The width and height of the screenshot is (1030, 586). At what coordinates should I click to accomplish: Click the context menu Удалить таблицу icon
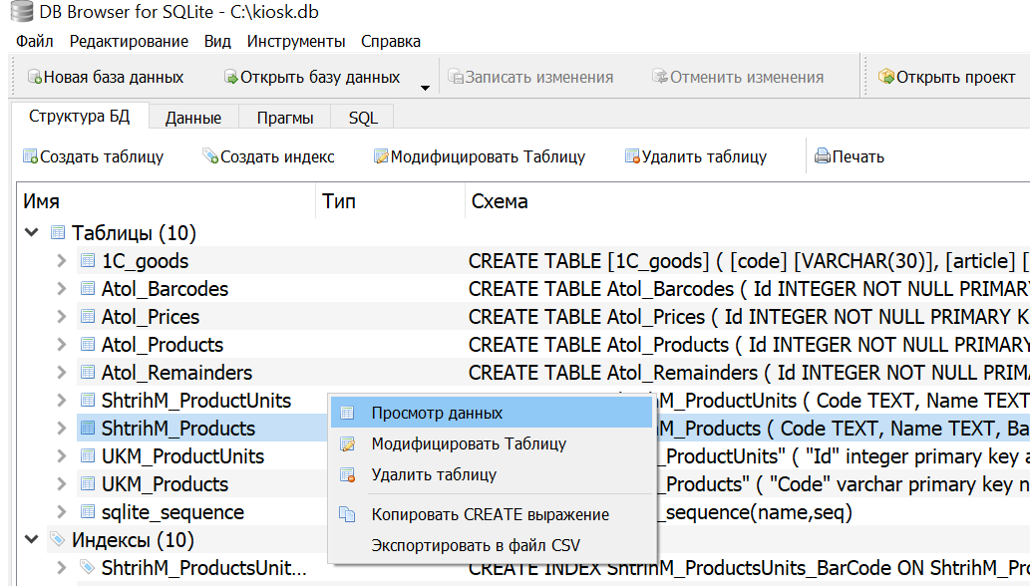click(348, 474)
